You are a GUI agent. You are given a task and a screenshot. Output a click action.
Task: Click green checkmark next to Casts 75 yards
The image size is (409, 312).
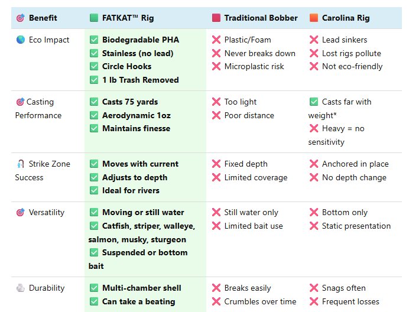(x=94, y=102)
